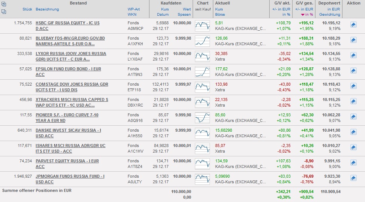365x202 pixels.
Task: Click action arrow for Comstage Dow Jones Russia
Action: [x=353, y=86]
